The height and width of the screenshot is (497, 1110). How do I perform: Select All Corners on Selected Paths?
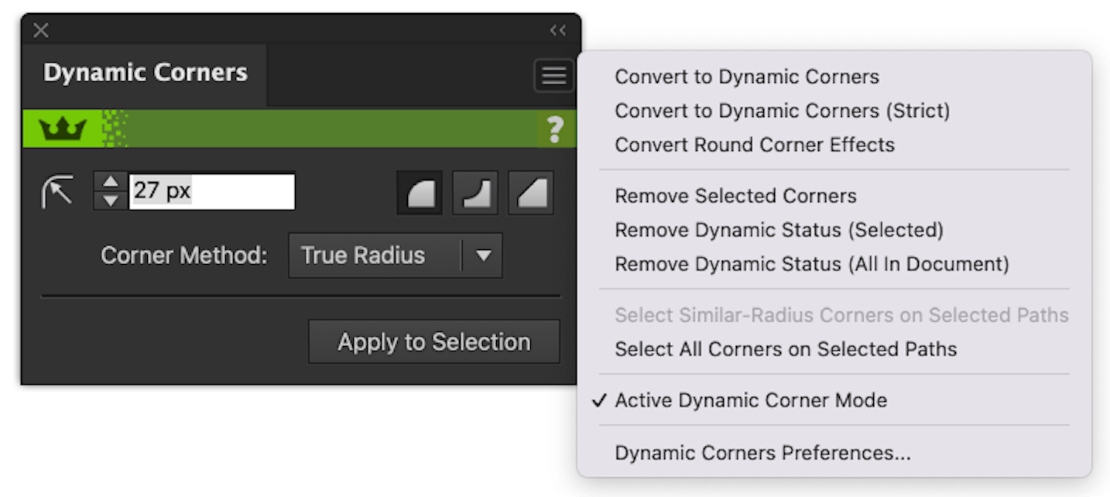(786, 349)
